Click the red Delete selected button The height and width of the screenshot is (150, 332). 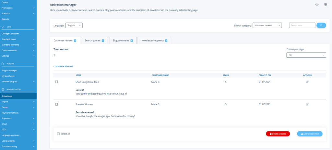click(x=278, y=133)
